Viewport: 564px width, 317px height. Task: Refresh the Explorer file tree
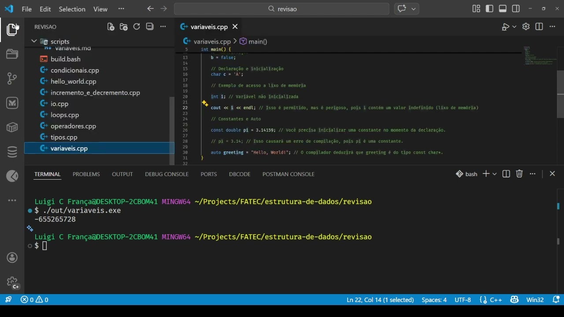point(137,27)
